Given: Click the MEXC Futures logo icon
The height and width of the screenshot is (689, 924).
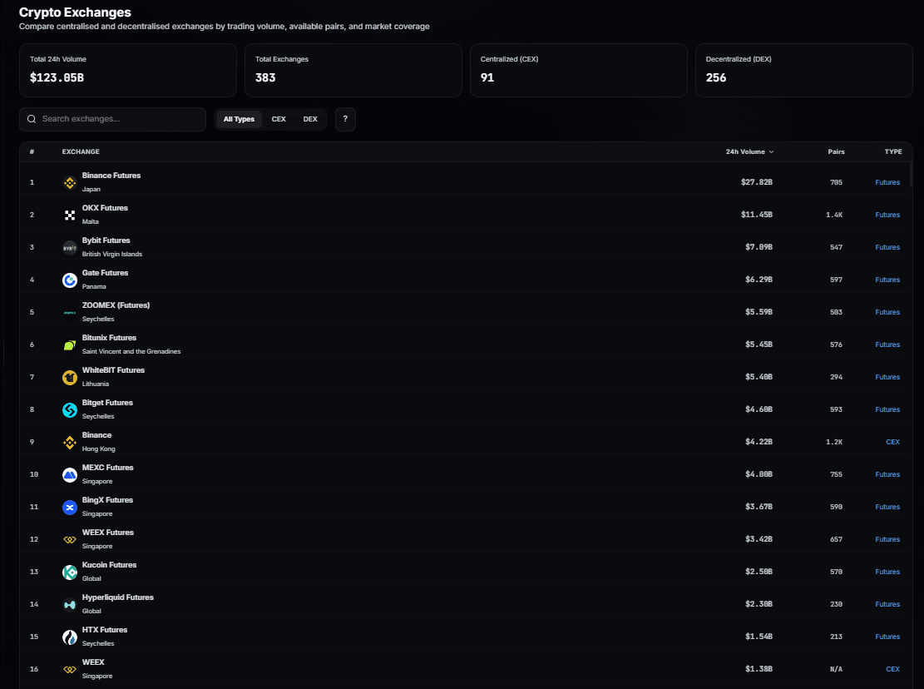Looking at the screenshot, I should (x=70, y=474).
